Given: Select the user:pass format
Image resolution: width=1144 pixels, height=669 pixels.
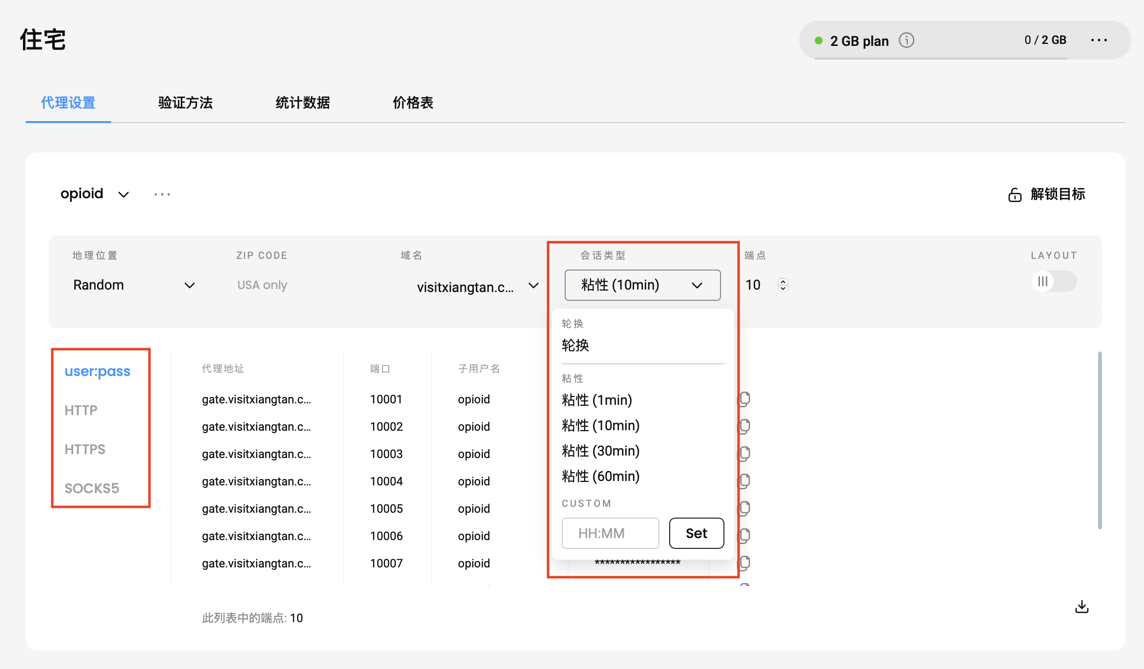Looking at the screenshot, I should tap(97, 371).
